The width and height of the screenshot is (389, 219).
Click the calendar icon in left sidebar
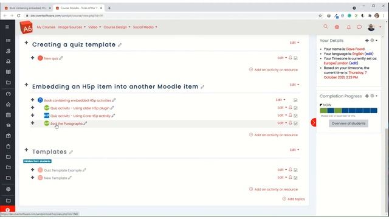point(8,115)
